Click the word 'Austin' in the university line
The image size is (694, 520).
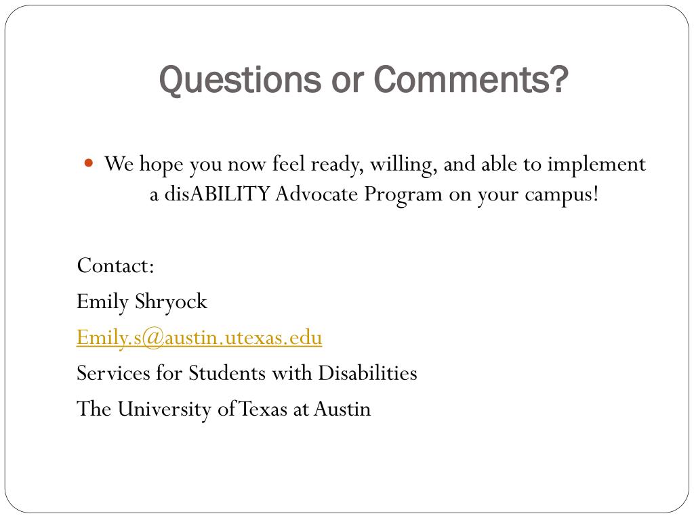point(342,409)
